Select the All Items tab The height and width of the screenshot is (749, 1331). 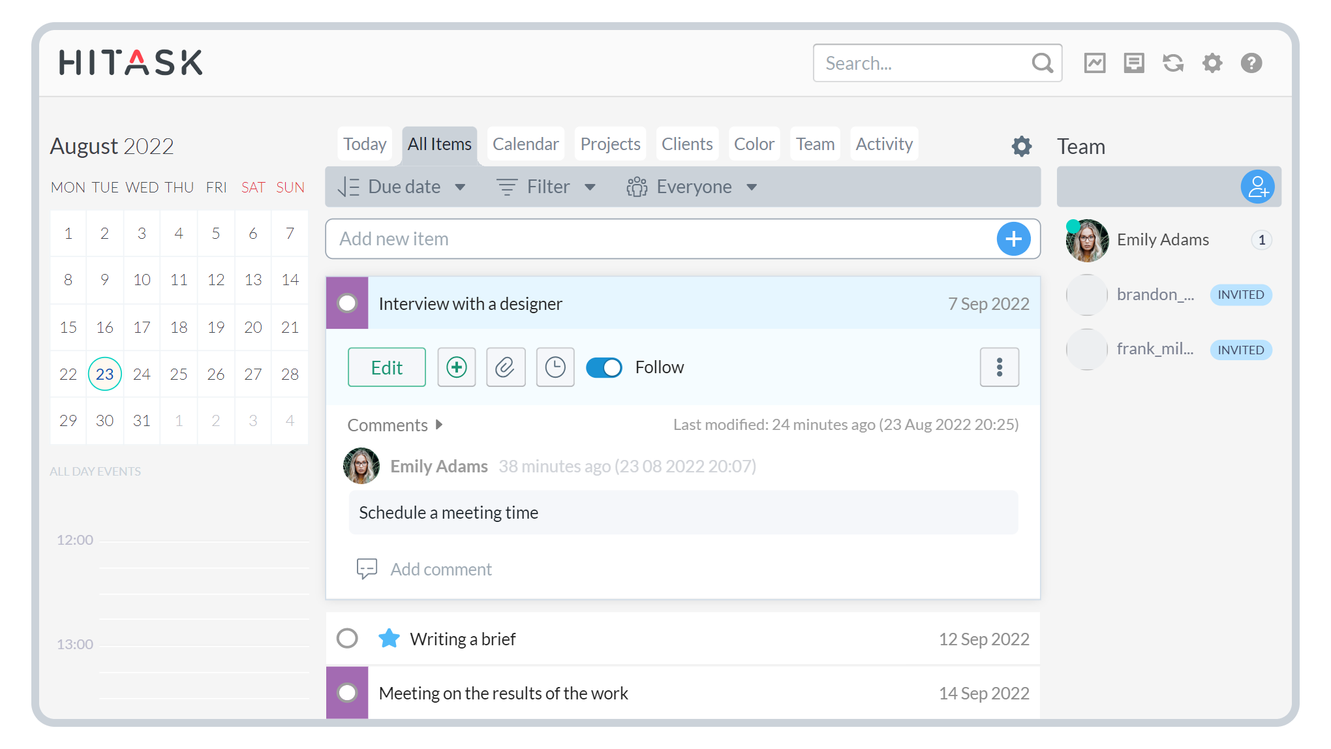[x=439, y=144]
